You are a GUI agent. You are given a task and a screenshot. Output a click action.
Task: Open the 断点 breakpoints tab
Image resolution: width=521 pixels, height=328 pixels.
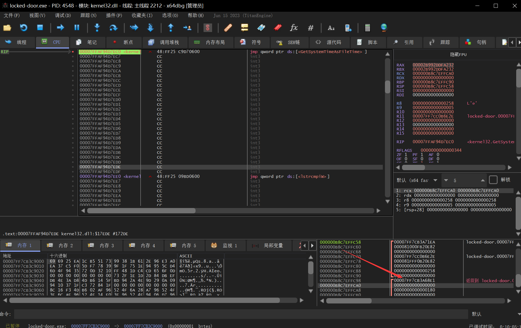coord(124,42)
